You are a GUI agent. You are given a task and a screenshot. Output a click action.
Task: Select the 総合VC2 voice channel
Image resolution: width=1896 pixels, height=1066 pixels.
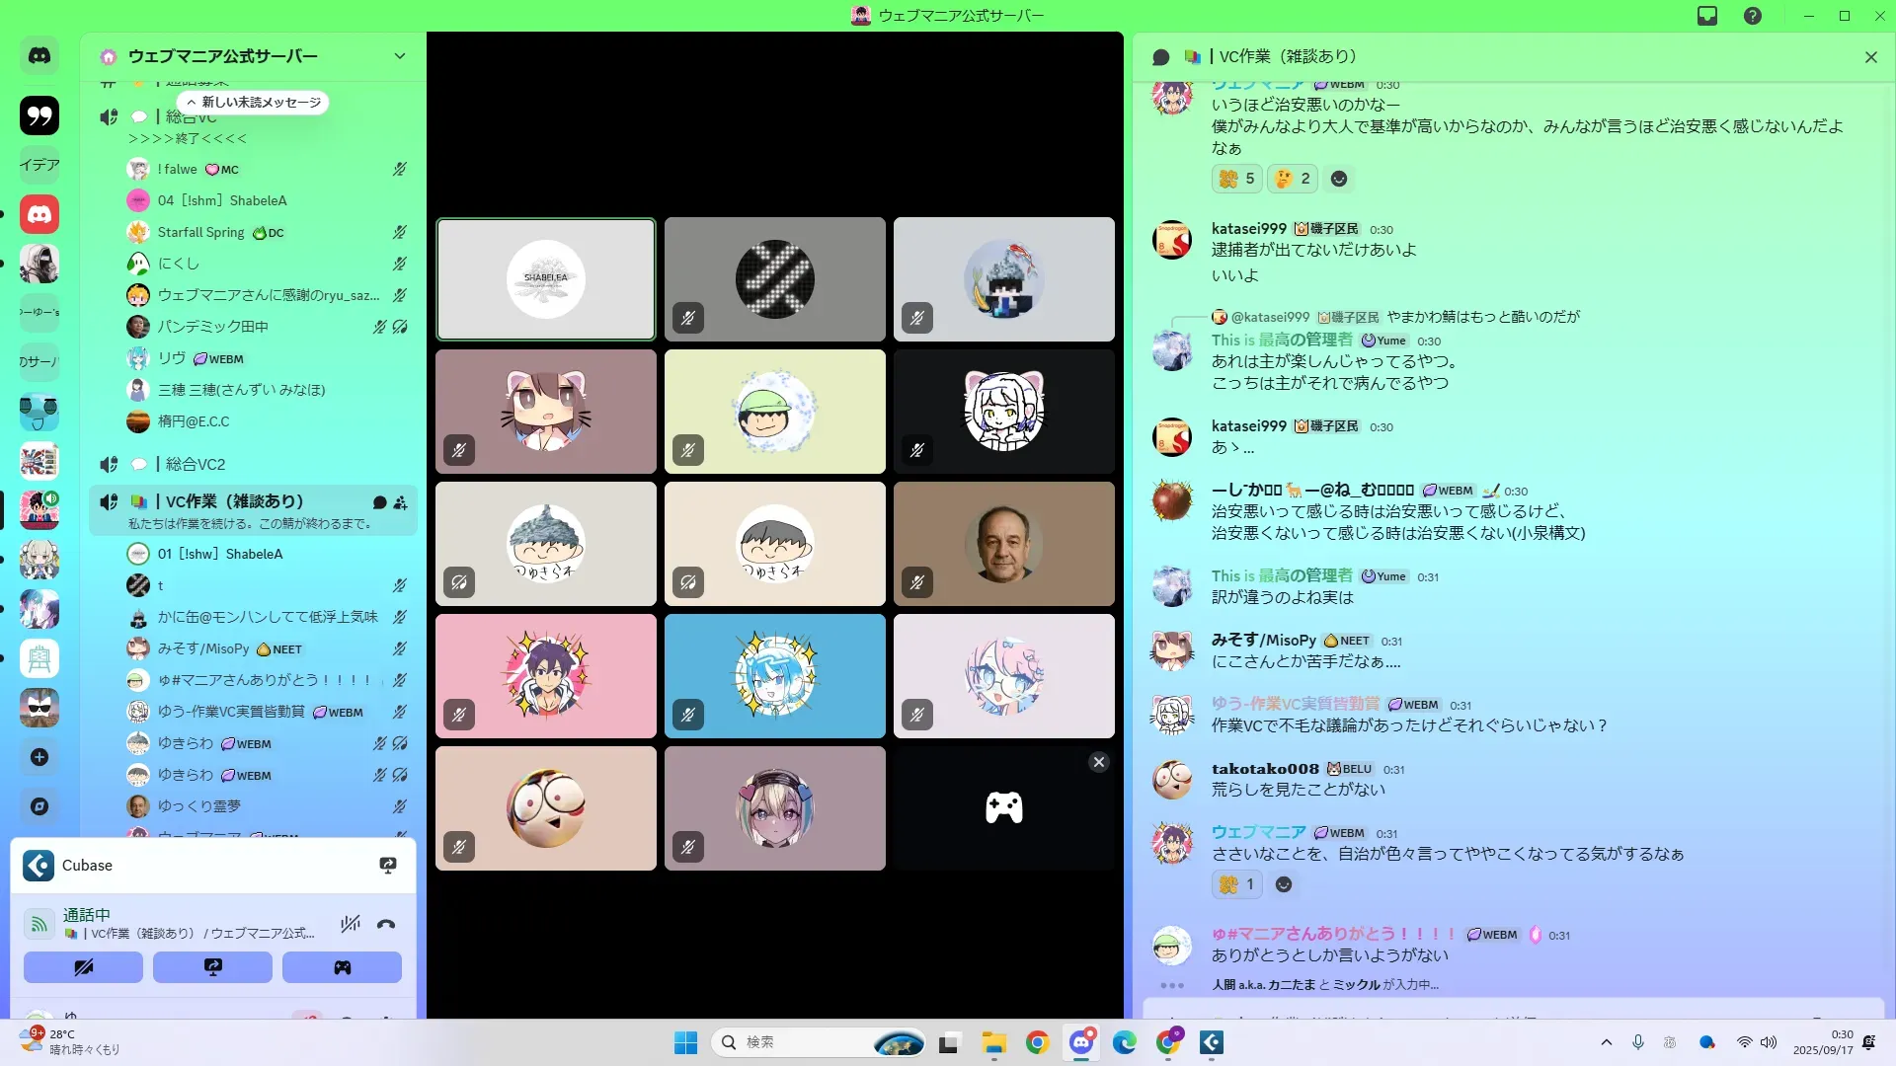tap(196, 464)
